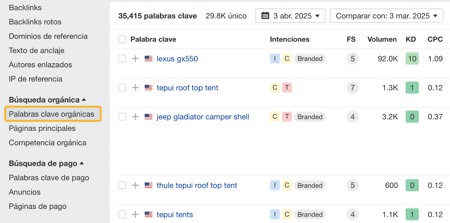
Task: Click the green KD badge for lexus gx550
Action: coord(412,59)
